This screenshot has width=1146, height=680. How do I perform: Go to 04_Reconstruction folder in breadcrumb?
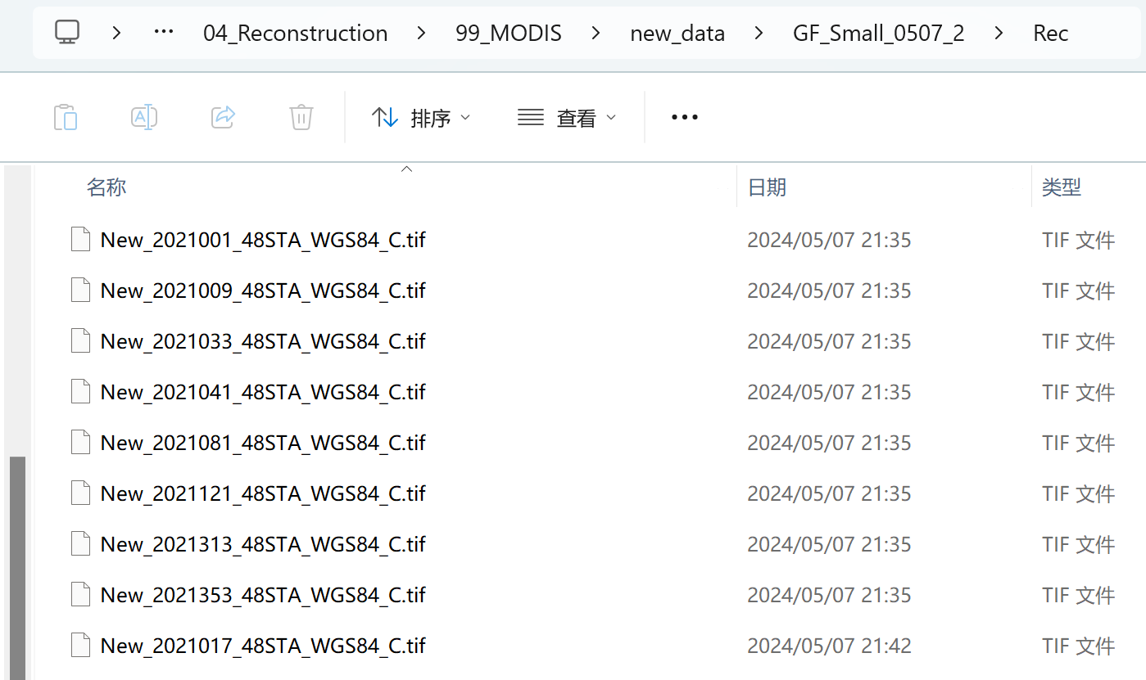tap(296, 34)
